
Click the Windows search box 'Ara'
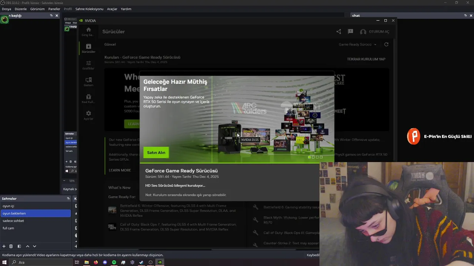[x=40, y=262]
